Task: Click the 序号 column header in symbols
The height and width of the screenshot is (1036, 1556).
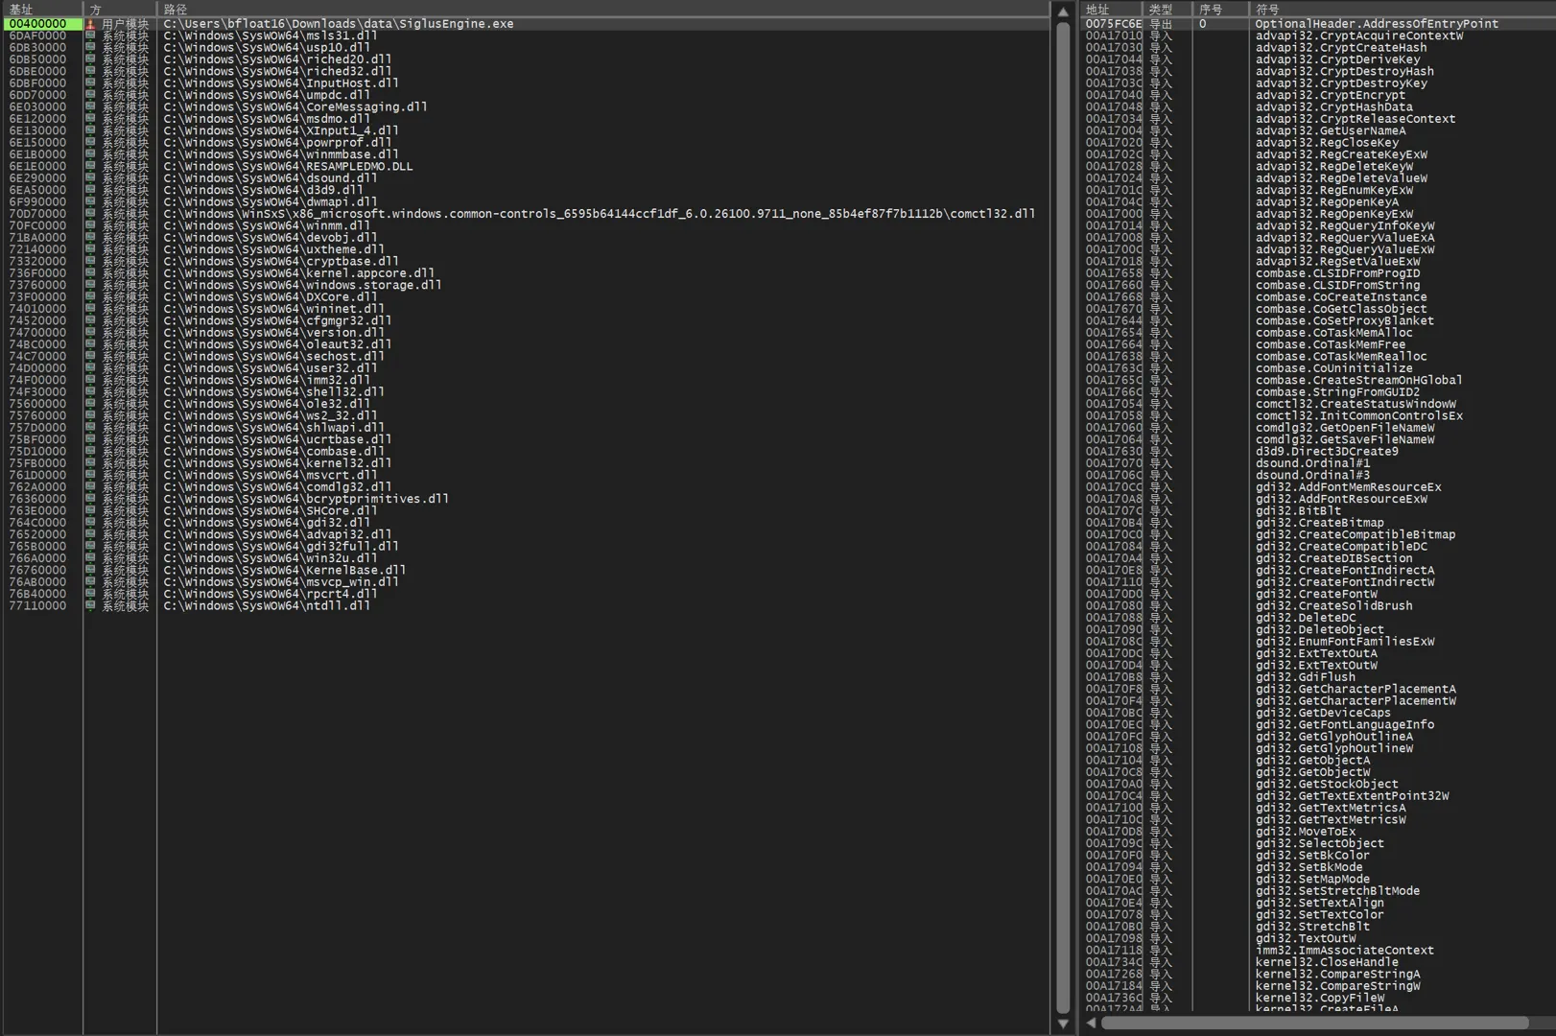Action: 1221,10
